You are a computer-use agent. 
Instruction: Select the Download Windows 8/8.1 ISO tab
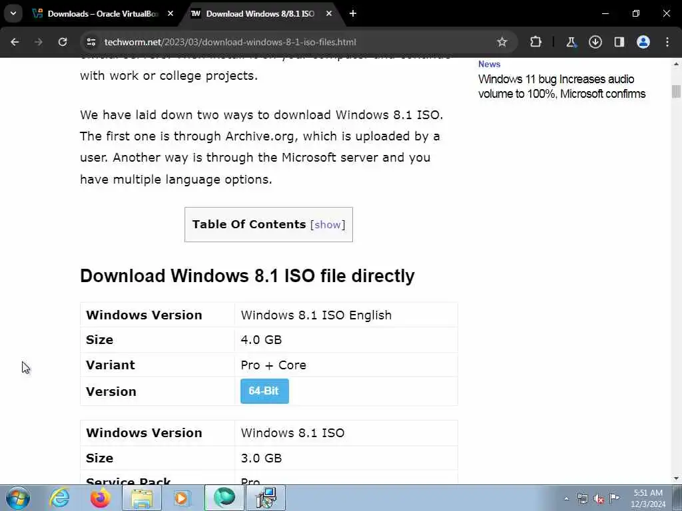(x=260, y=13)
